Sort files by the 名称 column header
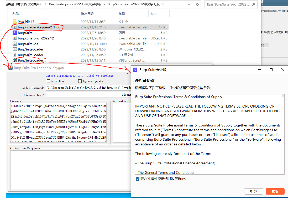 tap(15, 14)
